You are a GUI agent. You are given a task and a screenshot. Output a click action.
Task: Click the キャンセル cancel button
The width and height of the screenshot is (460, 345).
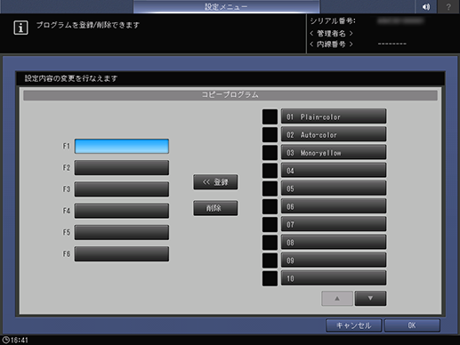pyautogui.click(x=353, y=325)
